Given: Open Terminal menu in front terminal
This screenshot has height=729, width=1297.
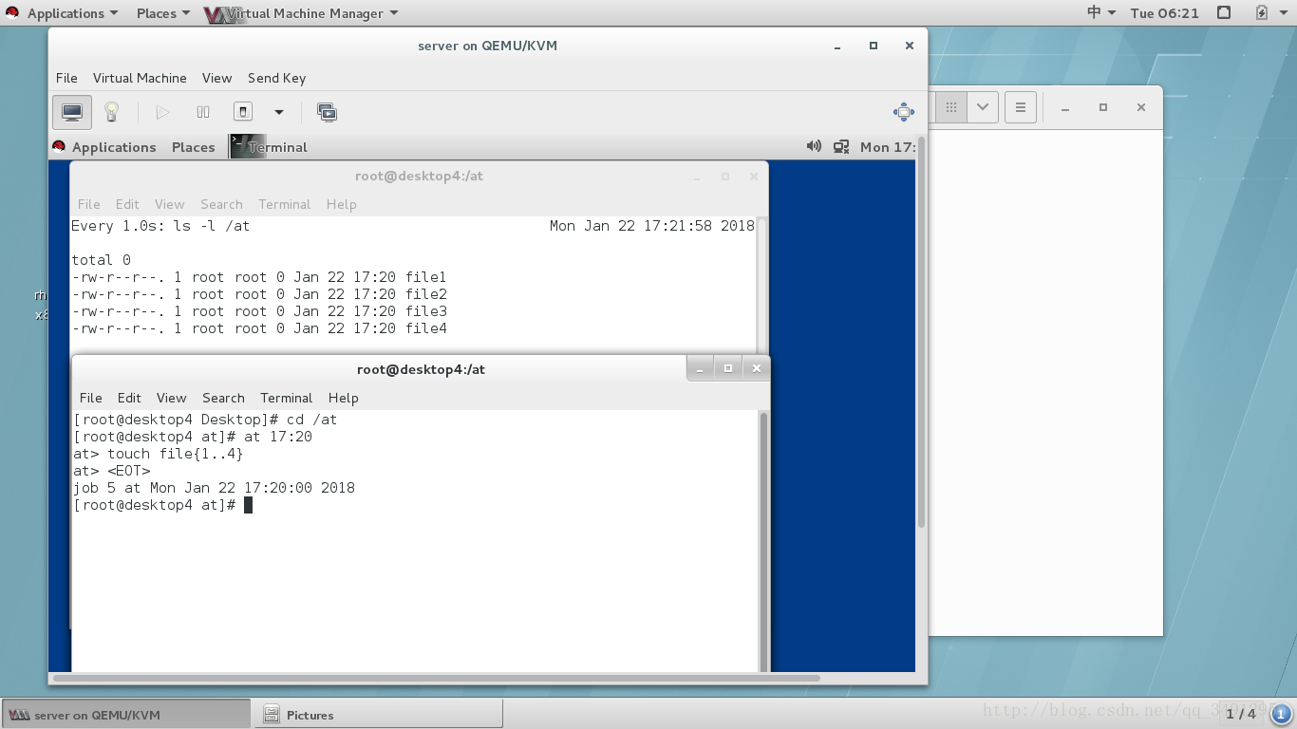Looking at the screenshot, I should tap(286, 398).
